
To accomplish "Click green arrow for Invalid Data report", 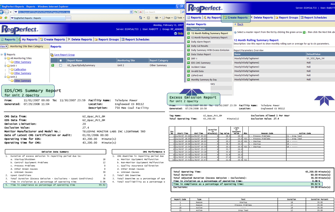I will tap(189, 71).
